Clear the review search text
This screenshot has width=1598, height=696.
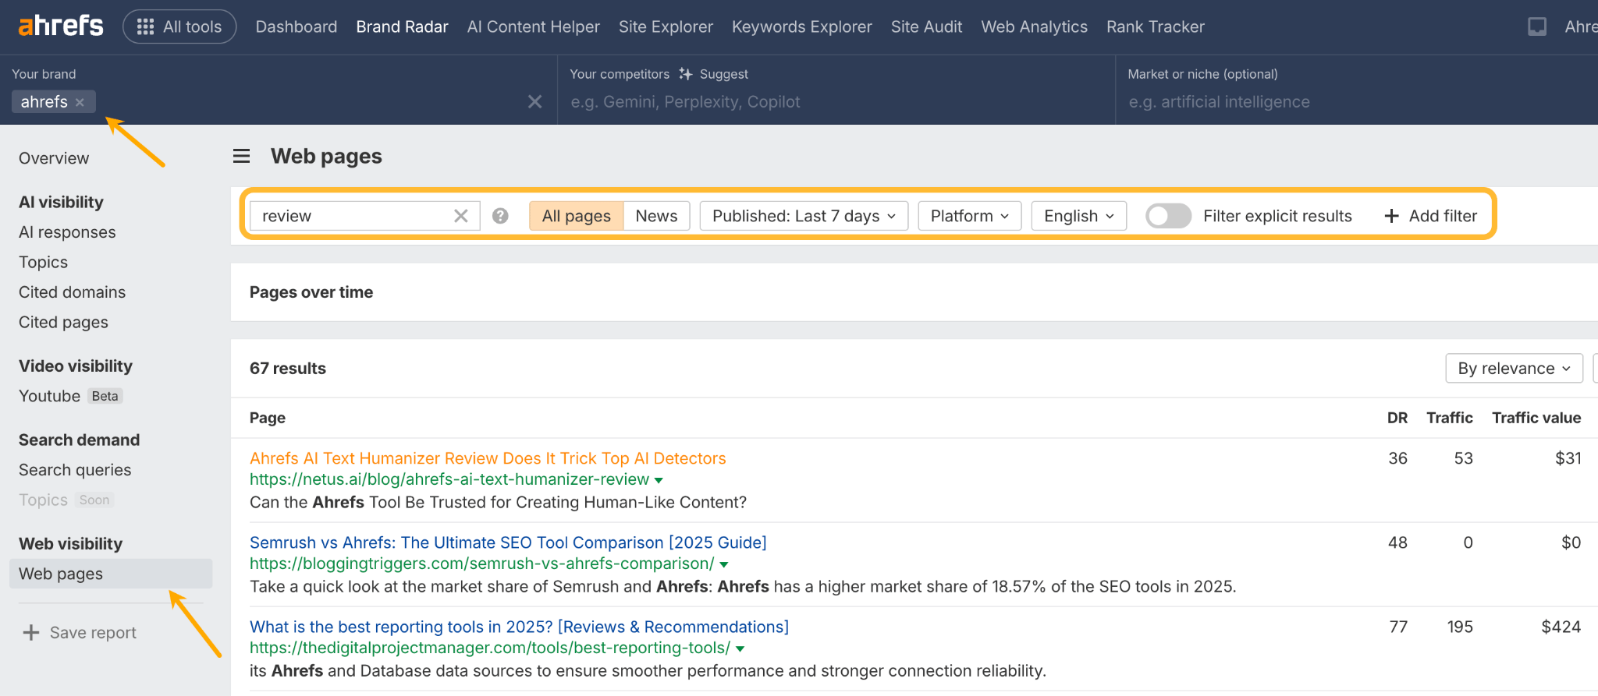point(461,216)
